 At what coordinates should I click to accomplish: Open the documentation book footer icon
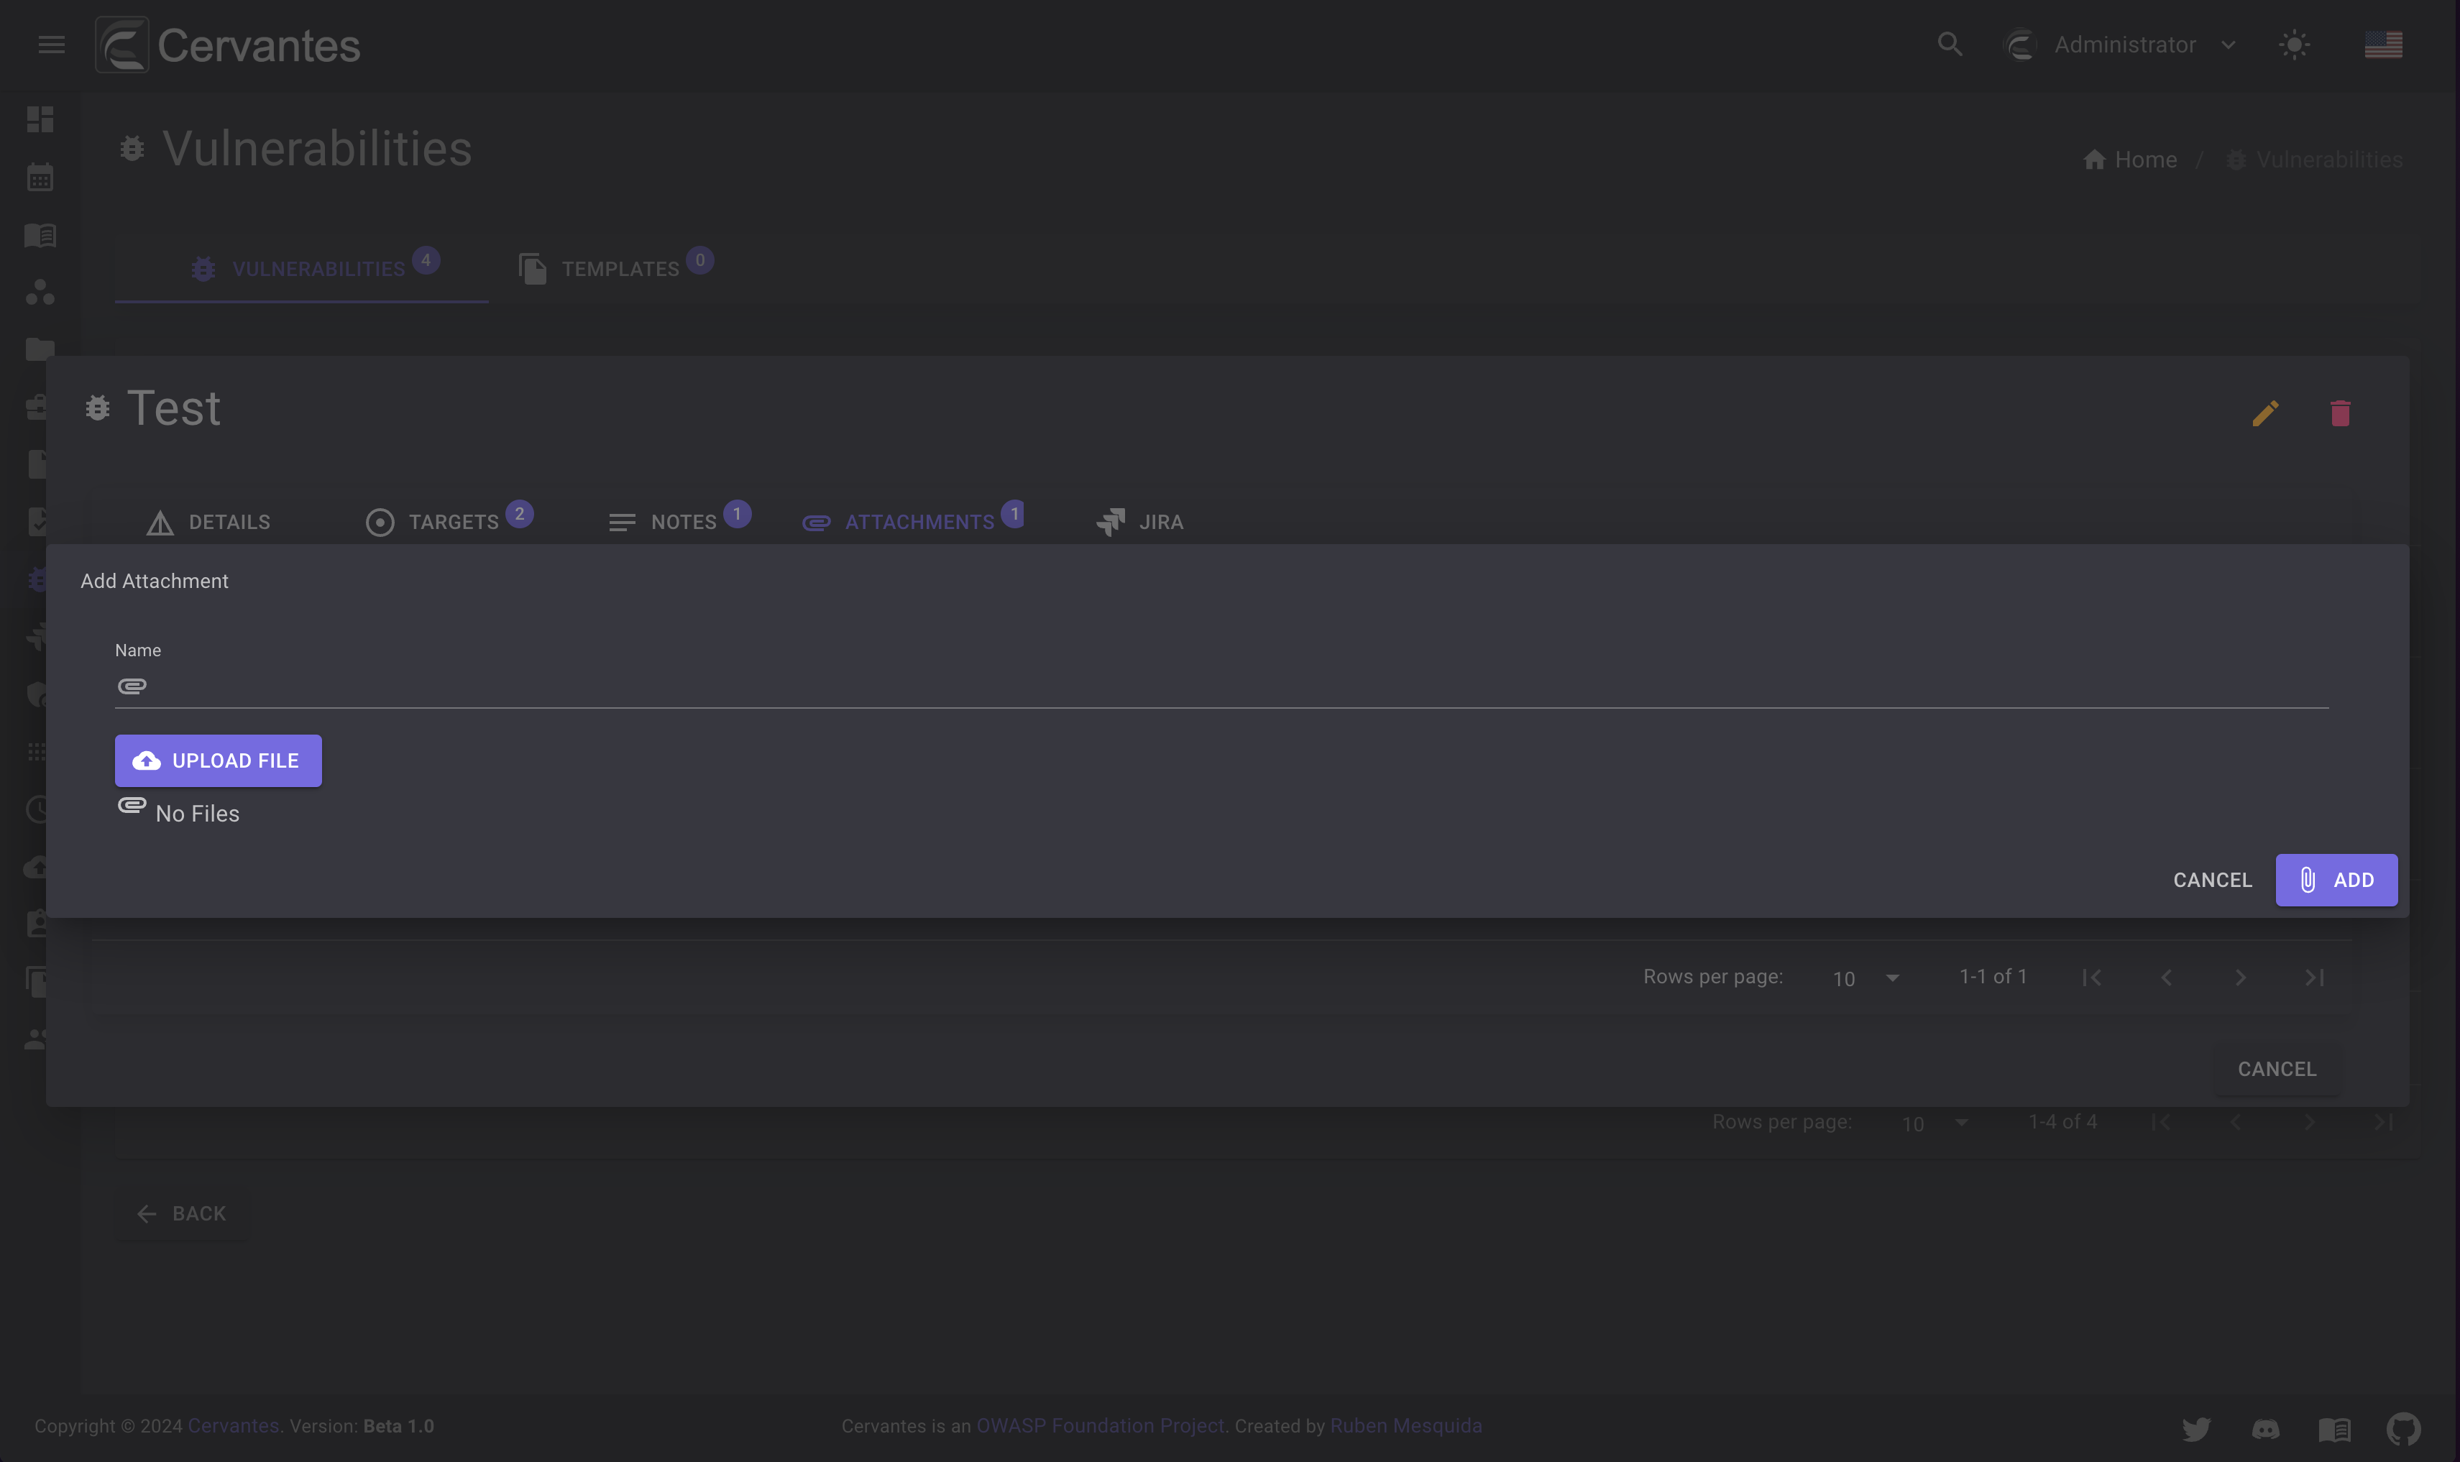coord(2334,1428)
